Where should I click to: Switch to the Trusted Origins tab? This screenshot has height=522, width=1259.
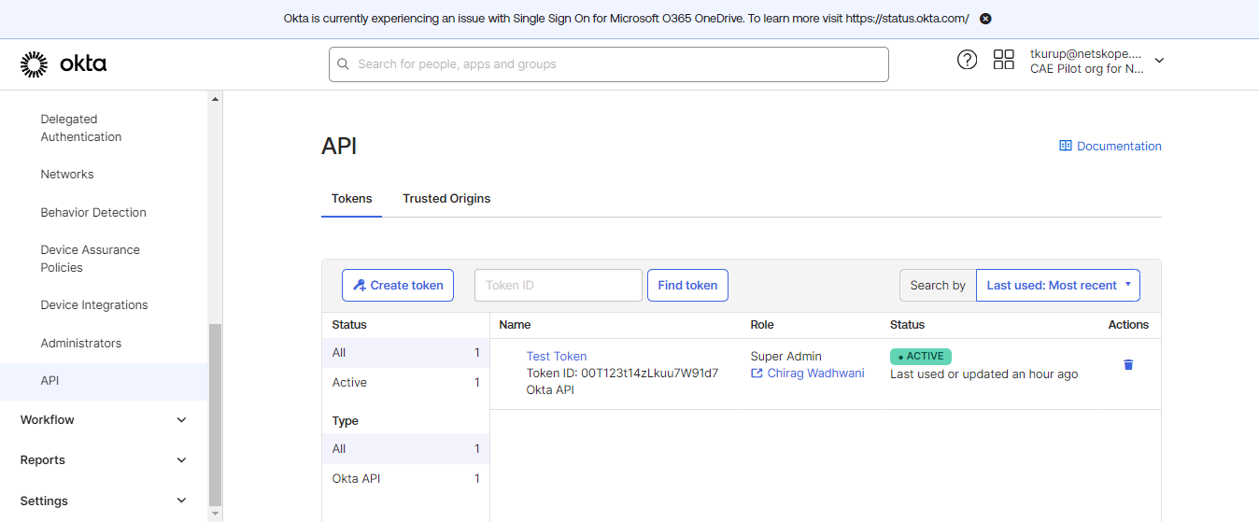(x=446, y=199)
